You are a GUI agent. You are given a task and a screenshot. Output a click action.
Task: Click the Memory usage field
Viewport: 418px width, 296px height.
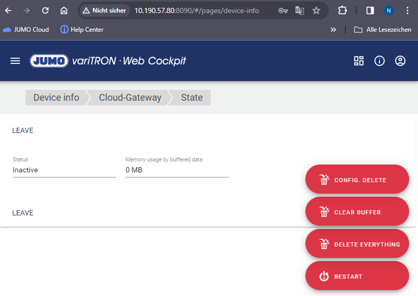click(177, 170)
